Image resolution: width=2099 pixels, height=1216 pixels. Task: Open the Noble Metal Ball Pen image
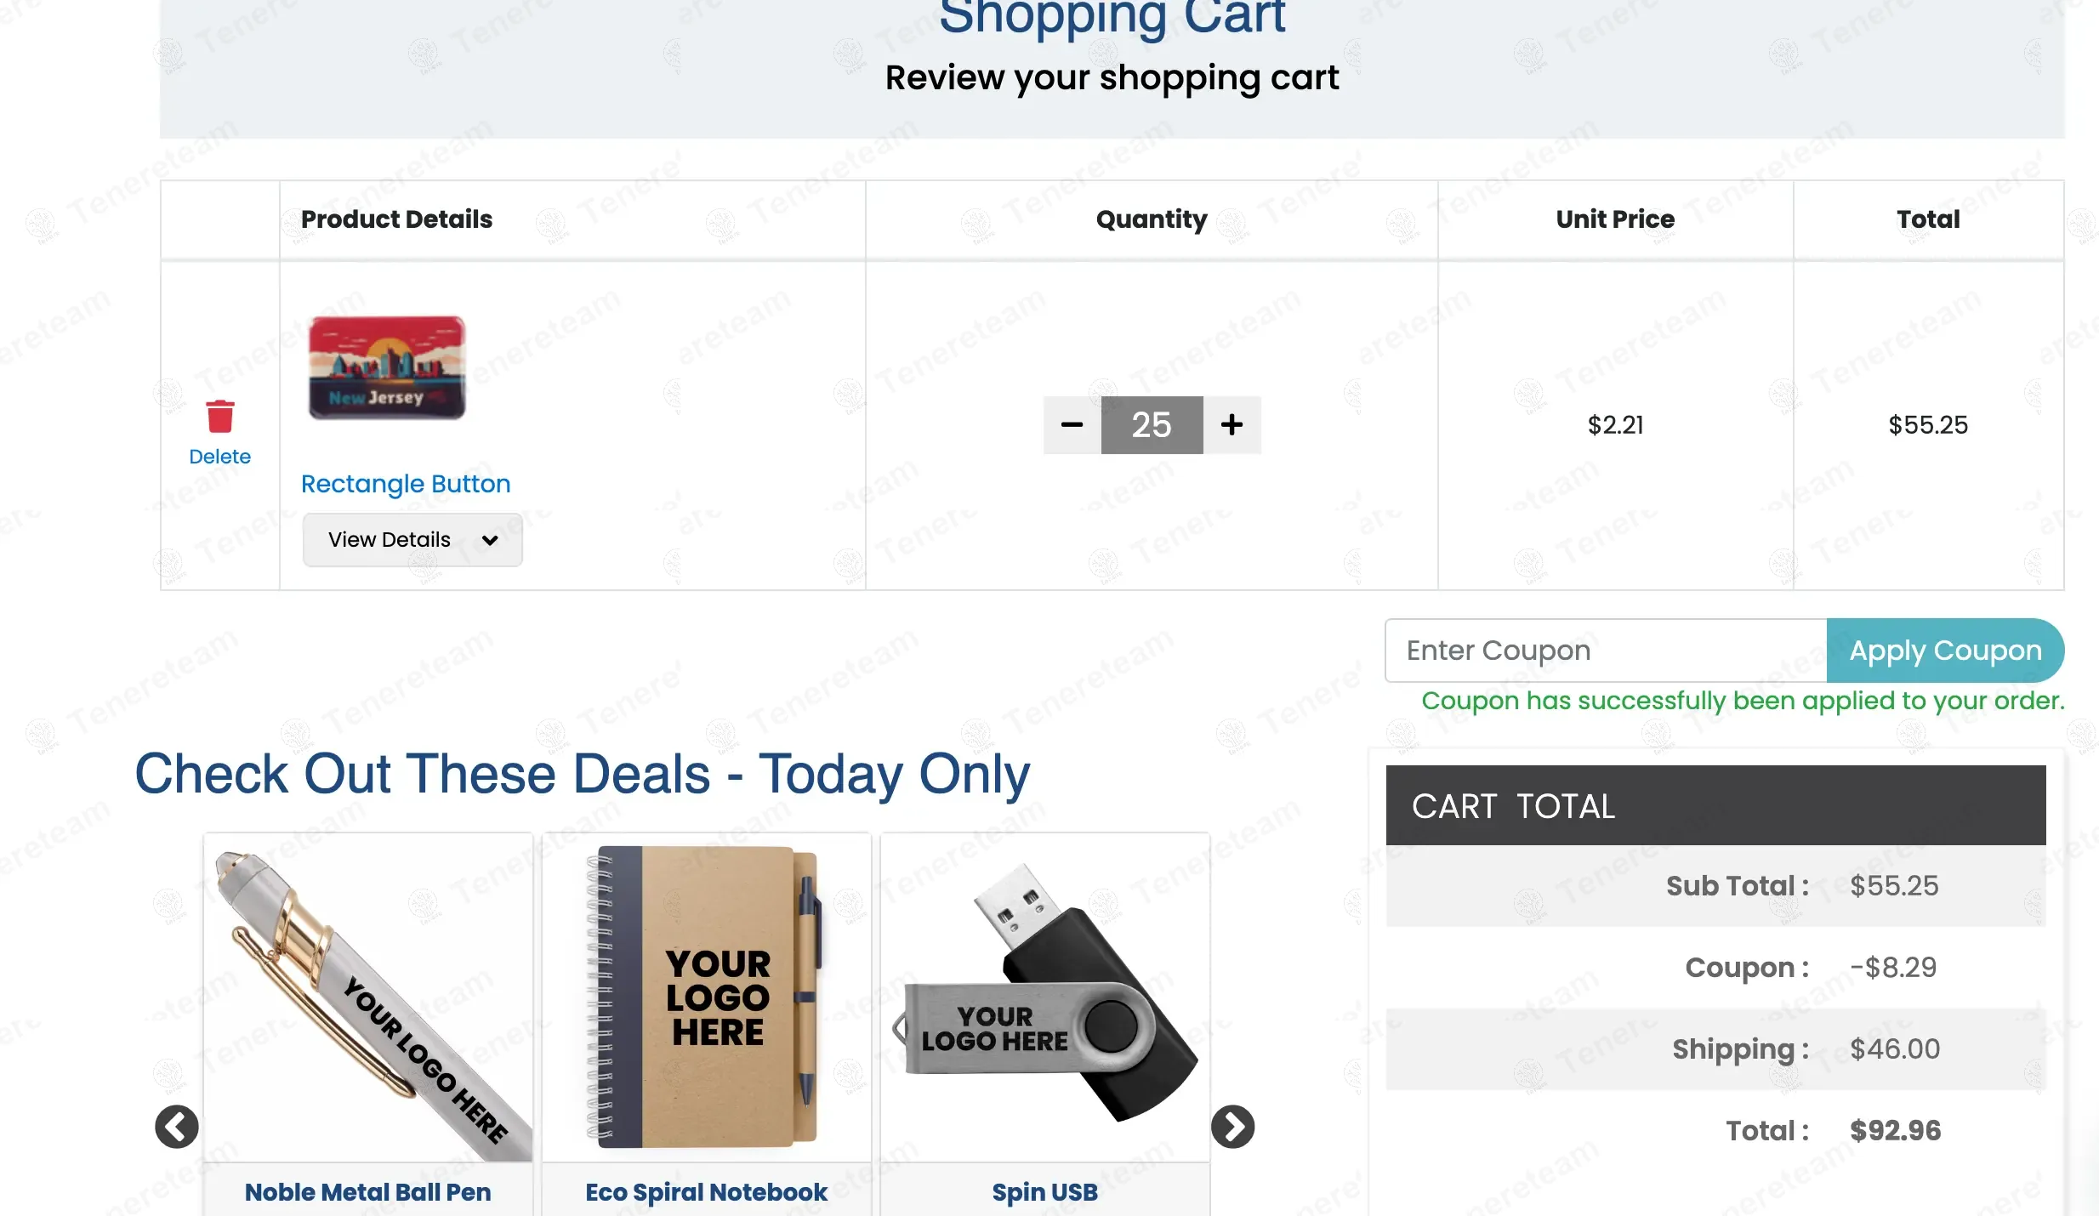click(368, 997)
